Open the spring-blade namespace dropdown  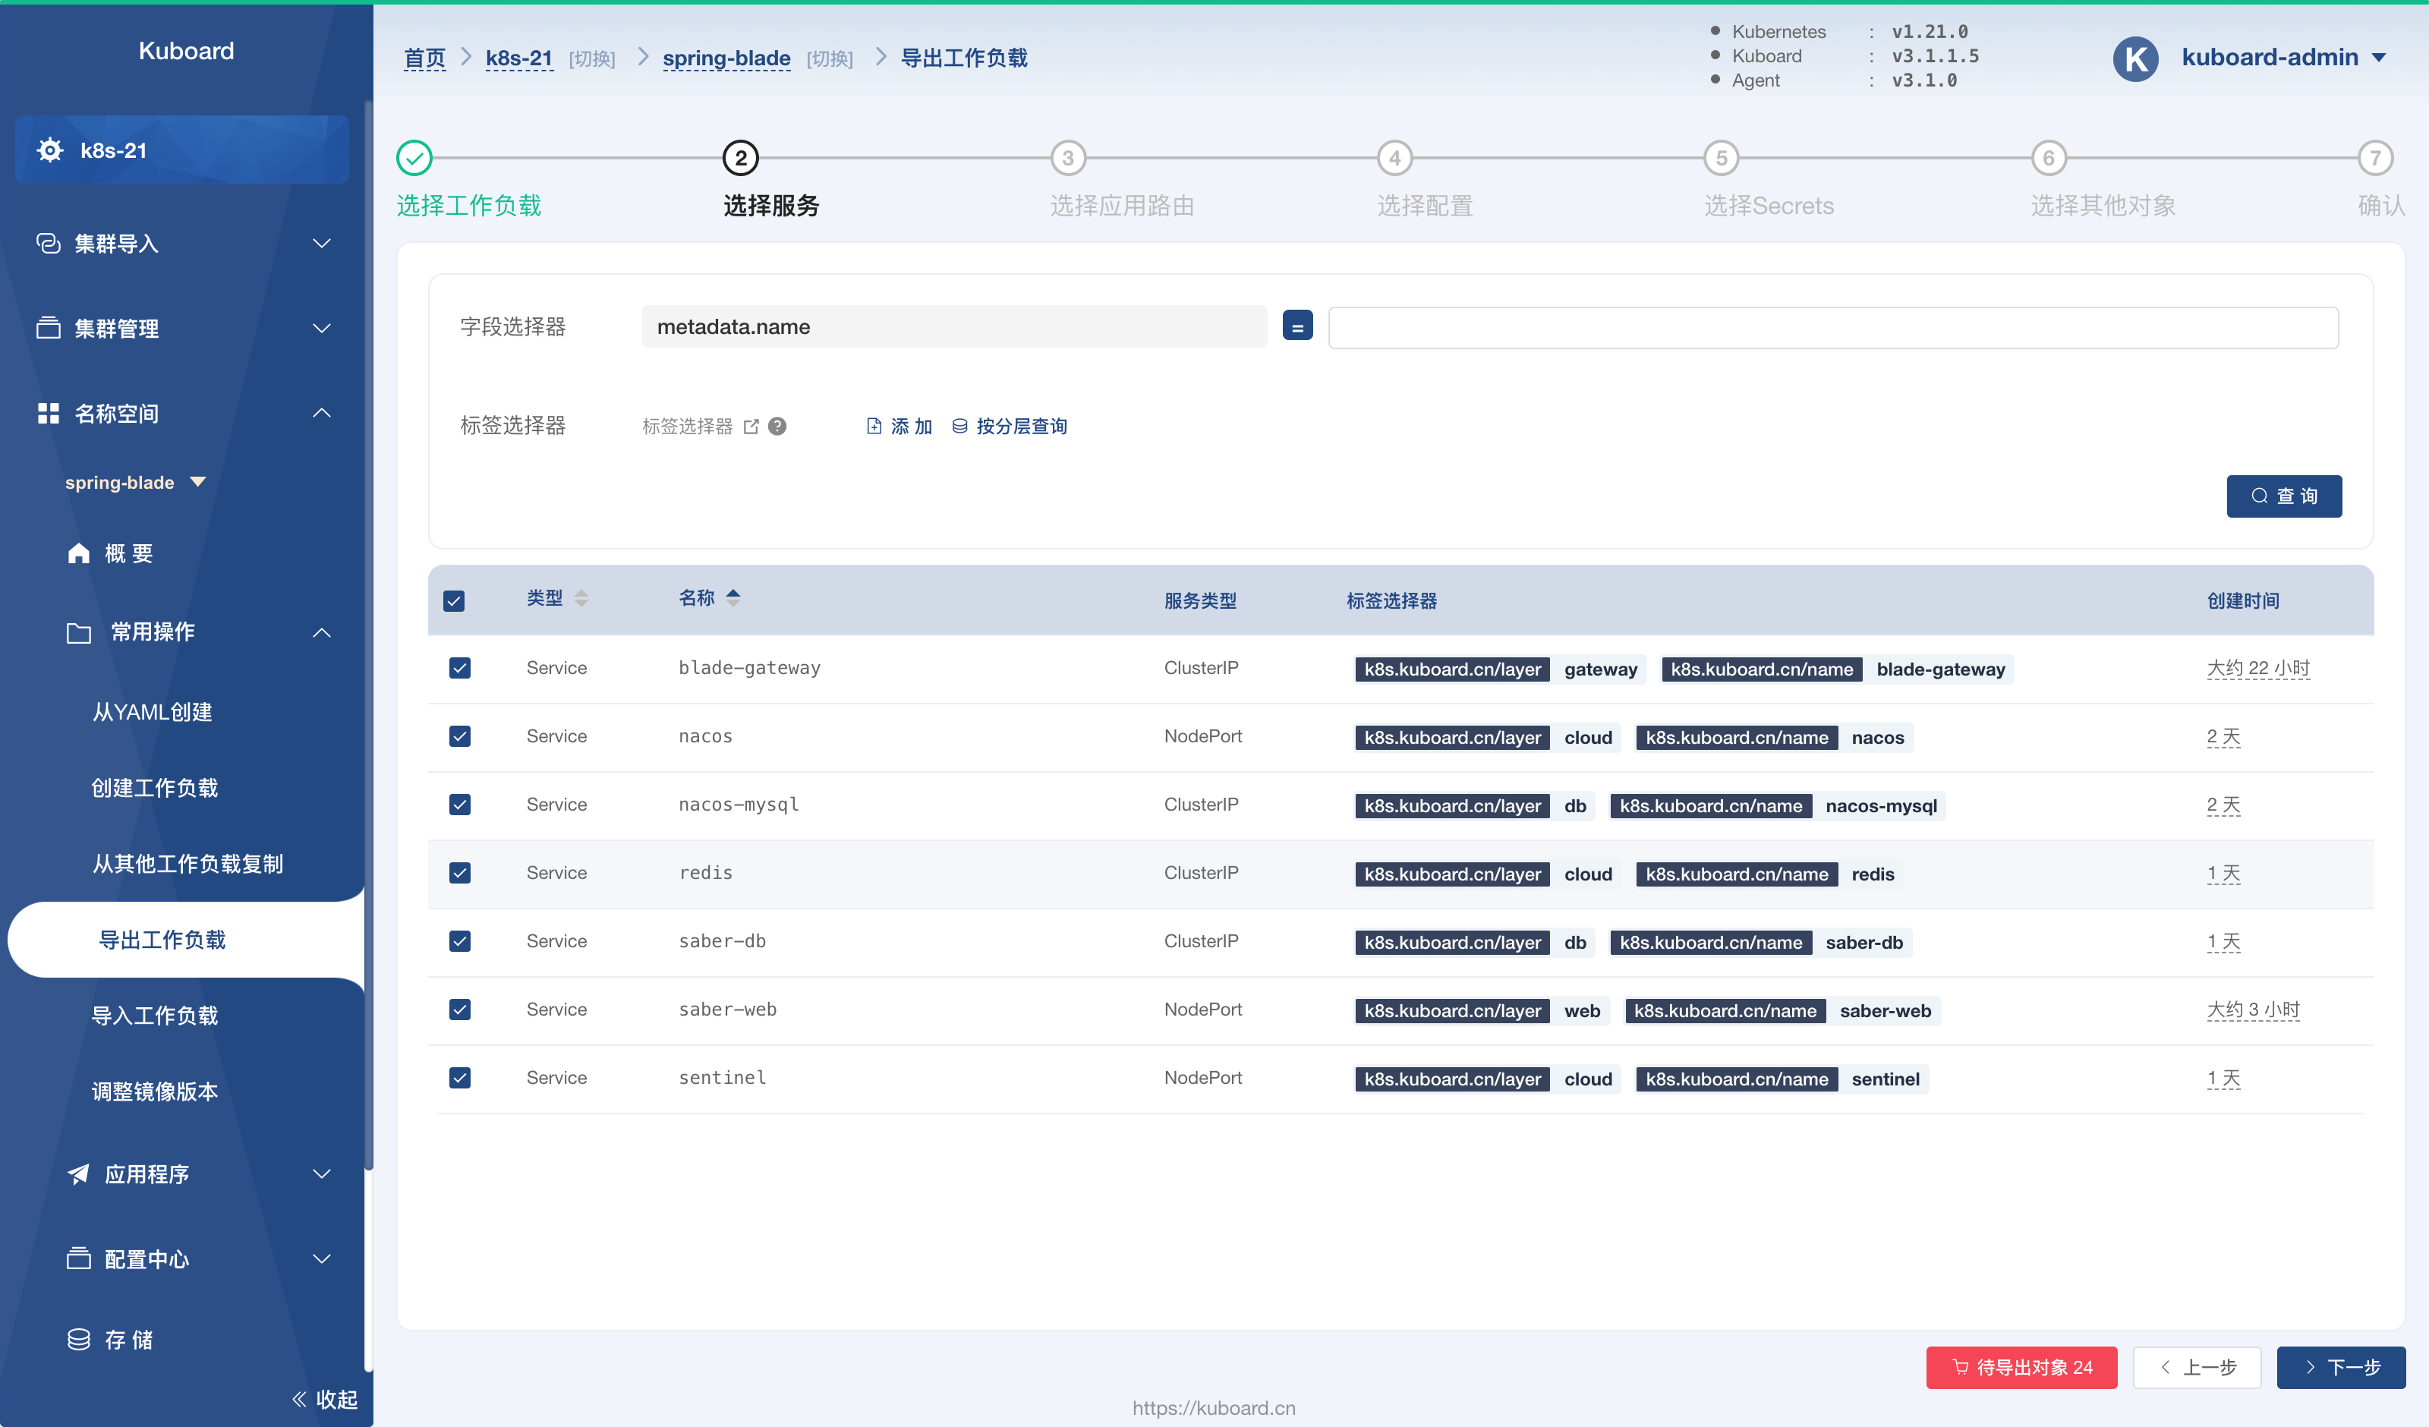(x=199, y=482)
